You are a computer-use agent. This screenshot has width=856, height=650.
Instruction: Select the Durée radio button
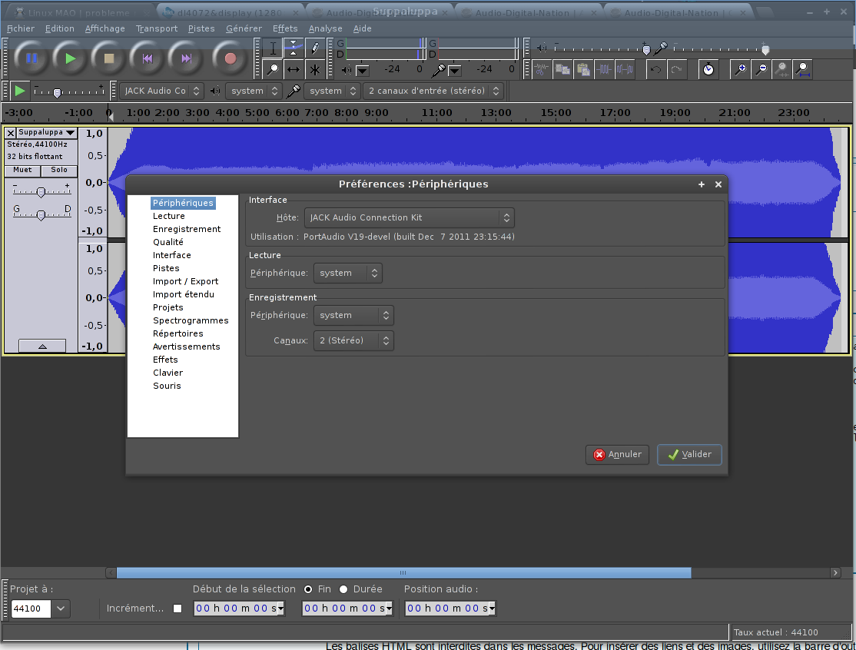343,589
